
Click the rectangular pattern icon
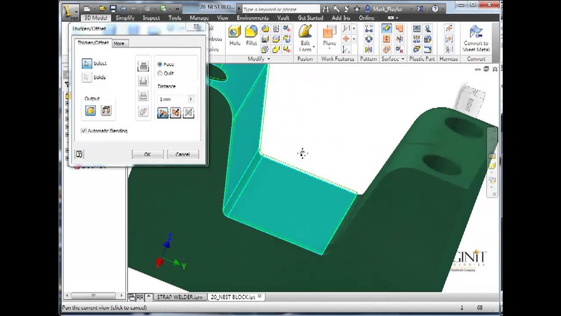point(368,29)
